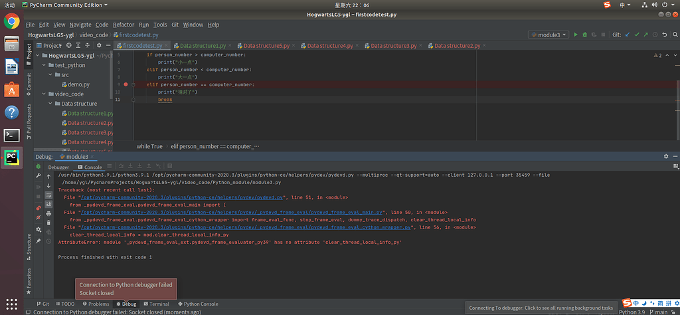Collapse the Data structure folder
This screenshot has width=680, height=315.
50,104
